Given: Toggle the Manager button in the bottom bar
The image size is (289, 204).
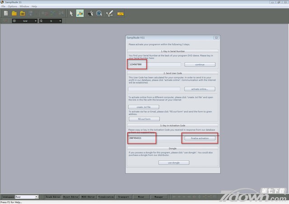Looking at the screenshot, I should coord(158,197).
